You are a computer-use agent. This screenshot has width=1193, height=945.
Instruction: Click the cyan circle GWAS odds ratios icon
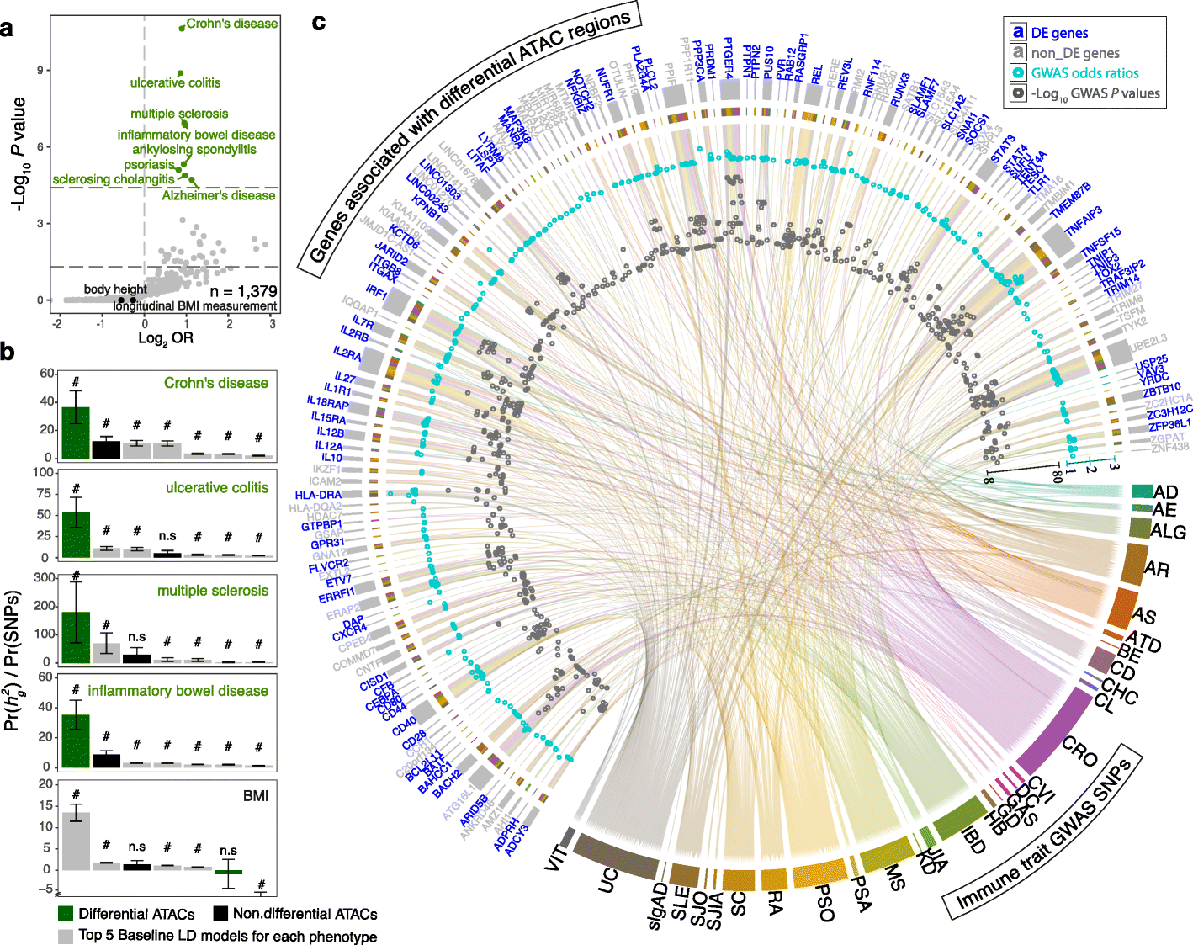[x=1018, y=73]
